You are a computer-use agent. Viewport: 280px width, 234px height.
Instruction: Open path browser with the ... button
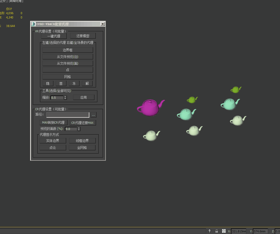click(x=94, y=115)
